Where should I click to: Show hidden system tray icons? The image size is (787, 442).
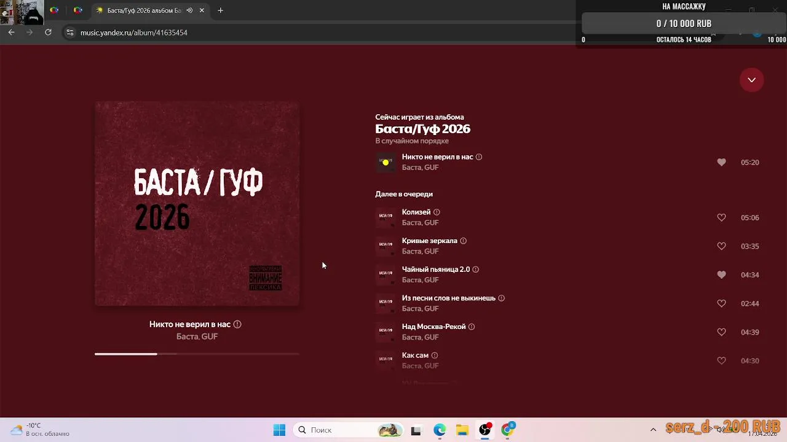pos(653,430)
